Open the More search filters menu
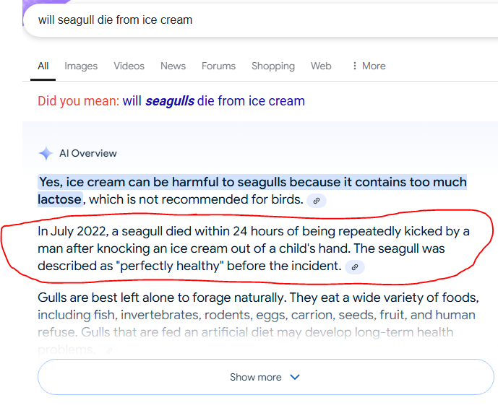Viewport: 498px width, 408px height. point(369,66)
